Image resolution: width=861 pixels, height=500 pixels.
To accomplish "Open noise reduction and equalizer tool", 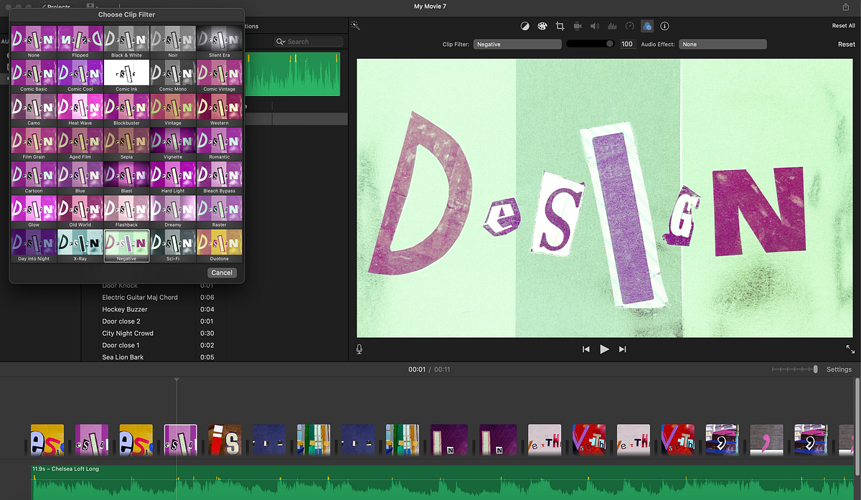I will point(612,26).
